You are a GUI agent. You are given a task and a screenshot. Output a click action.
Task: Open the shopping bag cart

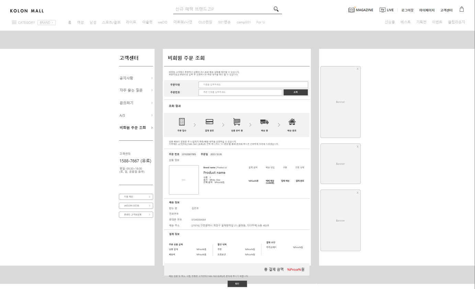coord(462,9)
